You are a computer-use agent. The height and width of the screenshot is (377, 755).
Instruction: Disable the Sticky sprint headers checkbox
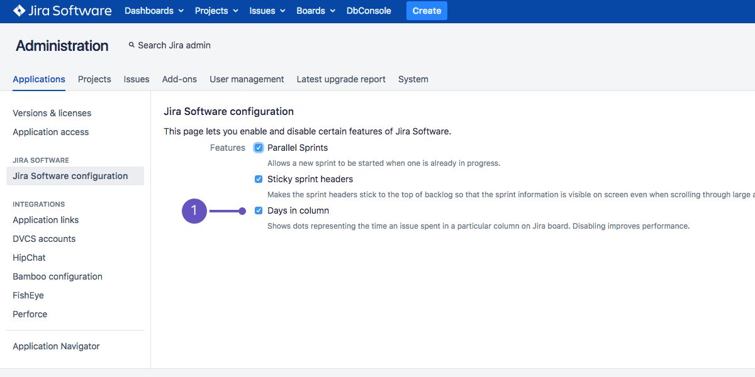pos(259,179)
